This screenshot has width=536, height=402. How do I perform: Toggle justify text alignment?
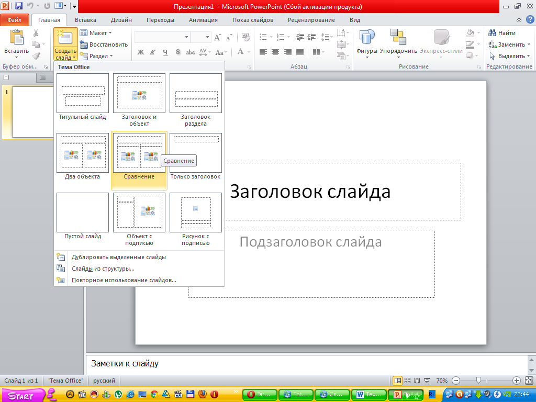coord(300,52)
